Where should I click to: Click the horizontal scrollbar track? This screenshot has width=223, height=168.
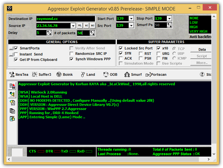(105, 159)
